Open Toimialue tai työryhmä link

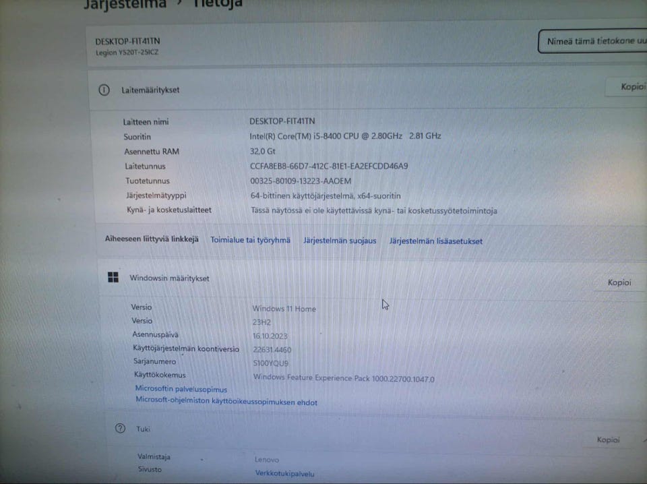[x=250, y=240]
